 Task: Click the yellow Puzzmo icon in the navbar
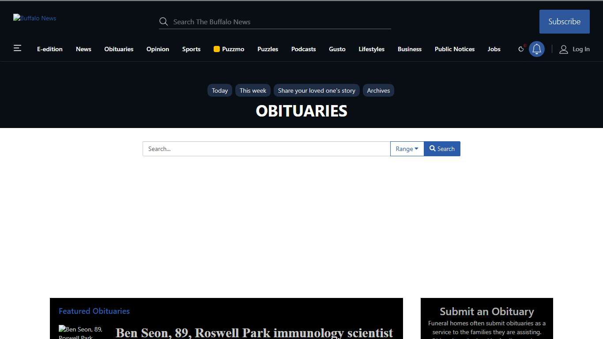[216, 49]
